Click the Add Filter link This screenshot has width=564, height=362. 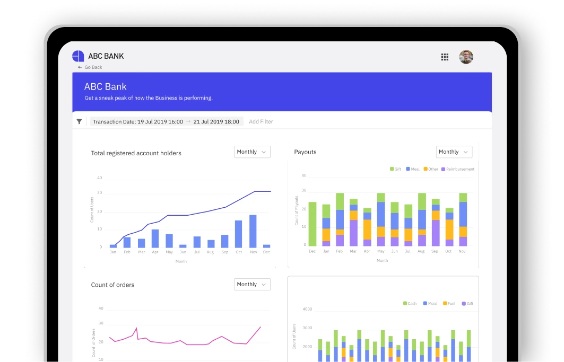[x=261, y=121]
